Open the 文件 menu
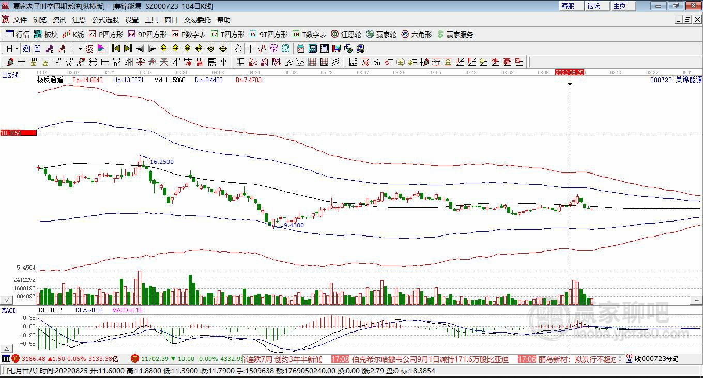703x378 pixels. point(20,20)
